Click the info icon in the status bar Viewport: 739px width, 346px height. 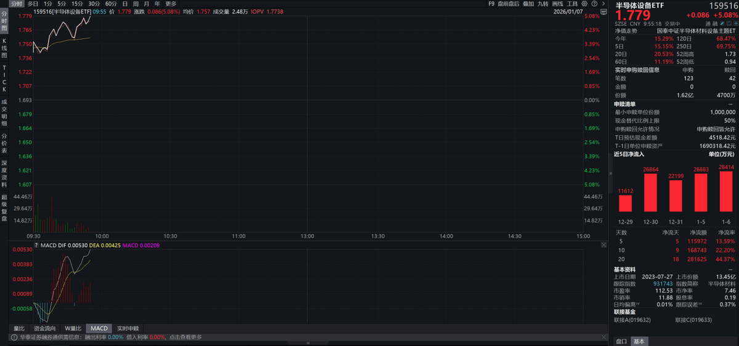[13, 337]
